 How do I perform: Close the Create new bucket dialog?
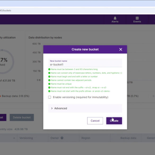[x=121, y=50]
